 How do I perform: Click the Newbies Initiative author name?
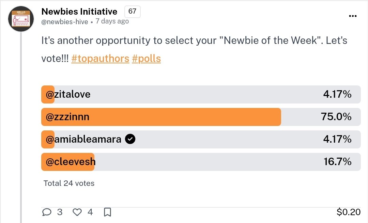(79, 12)
